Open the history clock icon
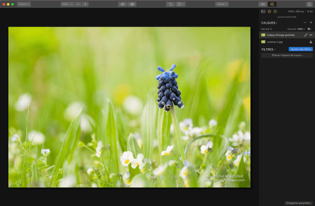 [180, 4]
